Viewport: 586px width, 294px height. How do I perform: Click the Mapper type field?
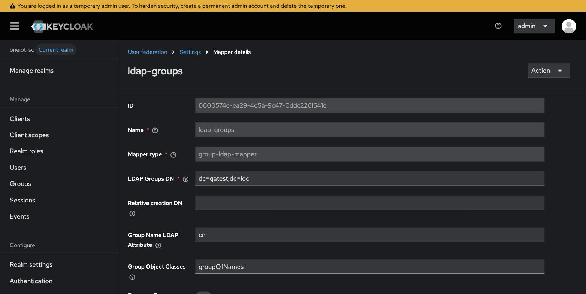370,154
